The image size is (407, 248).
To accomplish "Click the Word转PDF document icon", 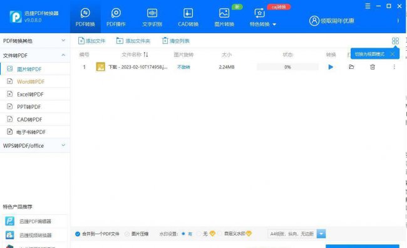I will [10, 81].
